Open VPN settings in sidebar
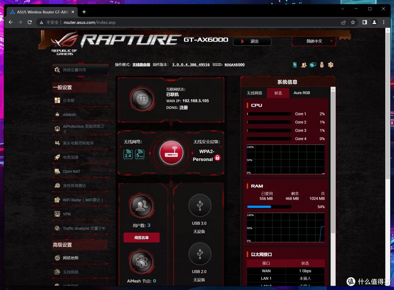 point(67,214)
